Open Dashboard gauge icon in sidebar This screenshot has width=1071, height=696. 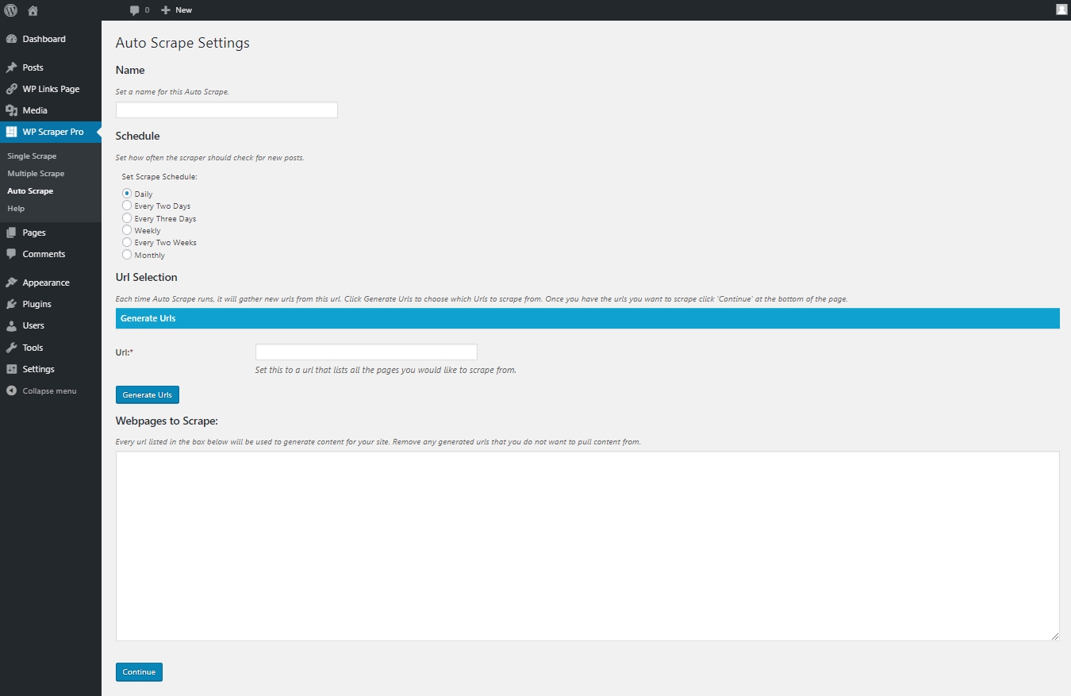tap(11, 39)
